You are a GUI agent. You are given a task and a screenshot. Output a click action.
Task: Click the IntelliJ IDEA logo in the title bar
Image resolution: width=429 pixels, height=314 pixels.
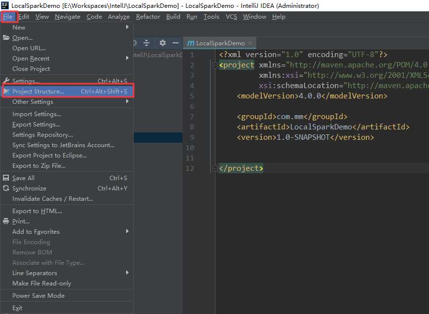pyautogui.click(x=5, y=5)
